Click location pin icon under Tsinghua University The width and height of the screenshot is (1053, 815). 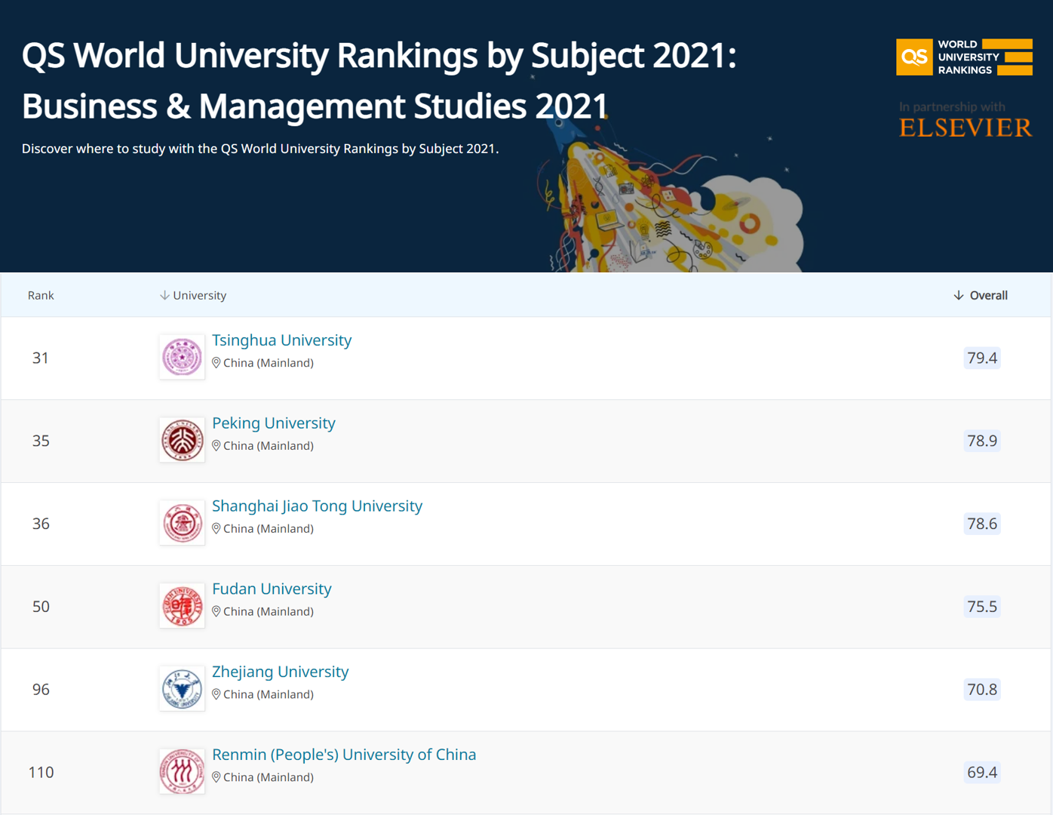pos(216,363)
